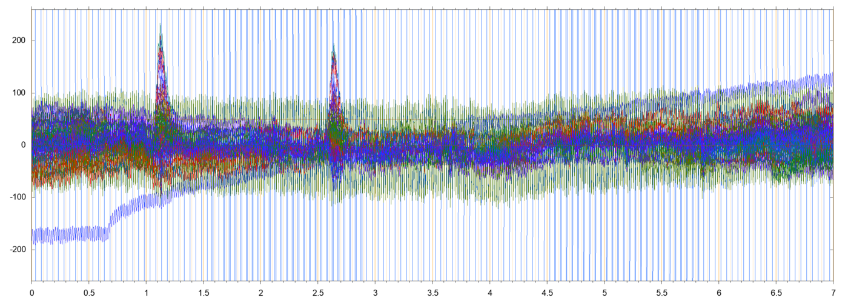
Task: Click the y-axis zero label
Action: [24, 145]
